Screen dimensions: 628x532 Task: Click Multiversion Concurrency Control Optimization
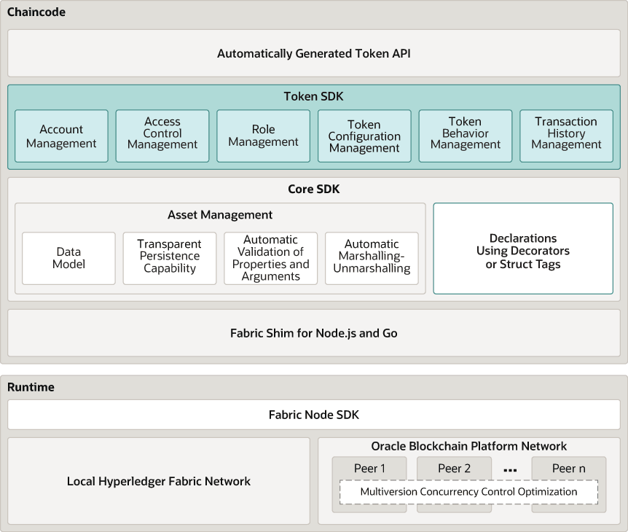[468, 492]
